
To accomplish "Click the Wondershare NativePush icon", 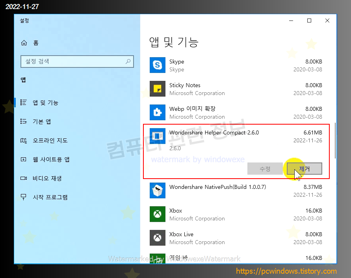I will (x=158, y=190).
